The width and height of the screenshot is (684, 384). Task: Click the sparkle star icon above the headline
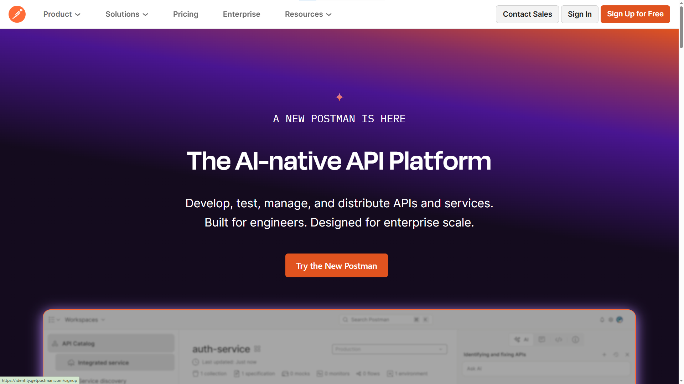pos(339,97)
